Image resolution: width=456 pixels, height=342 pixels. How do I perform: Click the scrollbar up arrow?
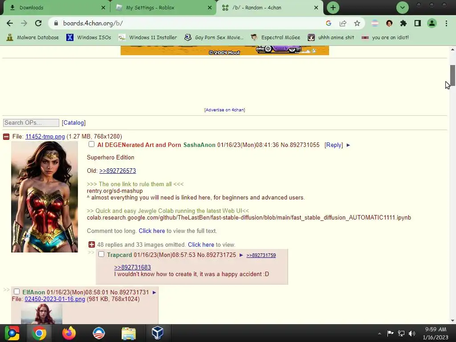pyautogui.click(x=452, y=49)
